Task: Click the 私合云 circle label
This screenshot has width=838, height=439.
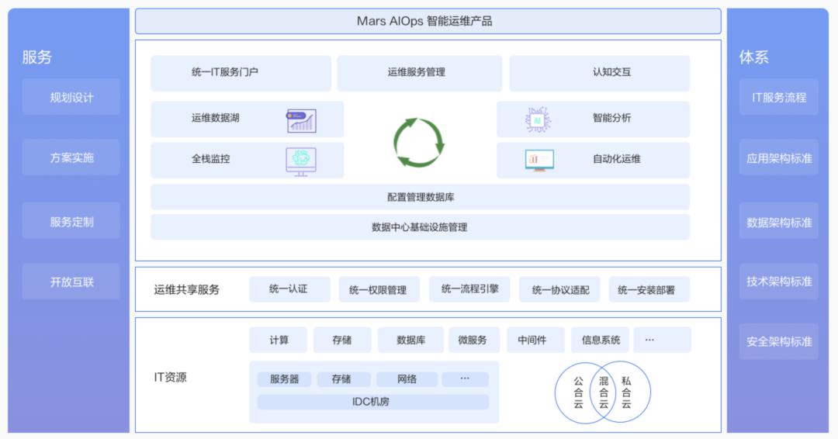Action: tap(626, 392)
